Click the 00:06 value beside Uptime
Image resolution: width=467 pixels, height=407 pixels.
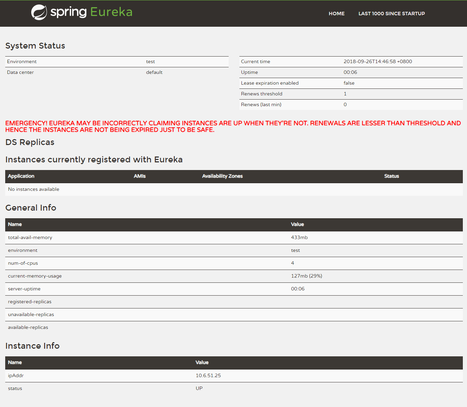pyautogui.click(x=350, y=72)
